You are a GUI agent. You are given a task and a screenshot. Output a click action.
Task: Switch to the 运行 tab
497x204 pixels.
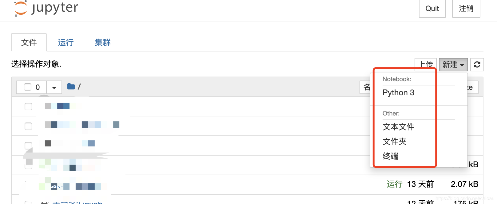coord(65,43)
